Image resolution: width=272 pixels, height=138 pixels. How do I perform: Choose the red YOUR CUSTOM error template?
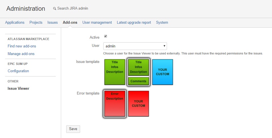[x=138, y=104]
